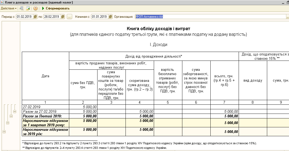Select the скоригована сума доходу header
The width and height of the screenshot is (289, 151).
pyautogui.click(x=140, y=85)
